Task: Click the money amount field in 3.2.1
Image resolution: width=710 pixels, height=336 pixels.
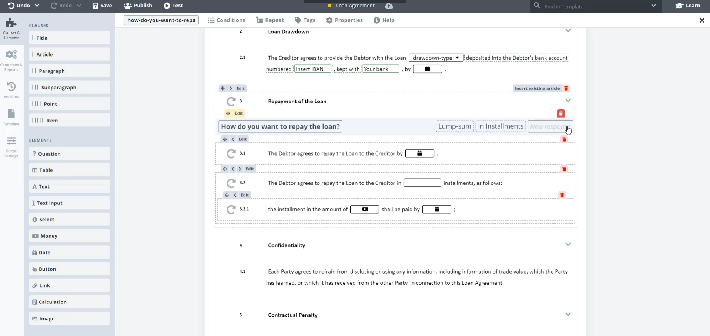Action: (364, 209)
